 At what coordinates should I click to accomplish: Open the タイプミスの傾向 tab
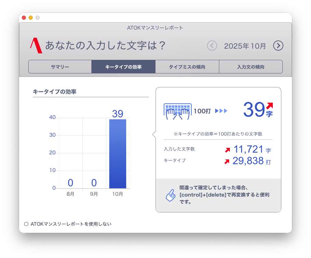point(187,67)
